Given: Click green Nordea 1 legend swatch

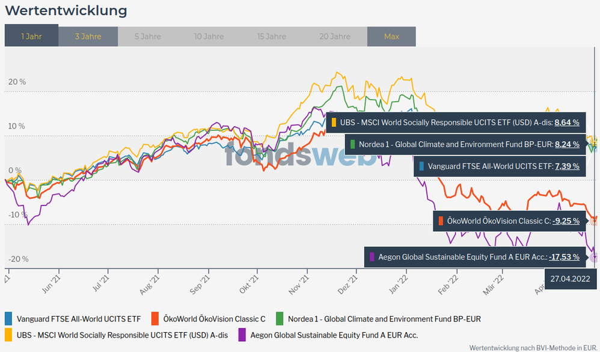Looking at the screenshot, I should pos(280,319).
